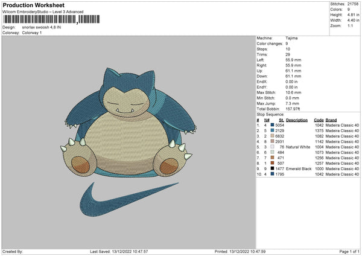Click the 'Created By:' footer label
The height and width of the screenshot is (256, 362).
[13, 251]
